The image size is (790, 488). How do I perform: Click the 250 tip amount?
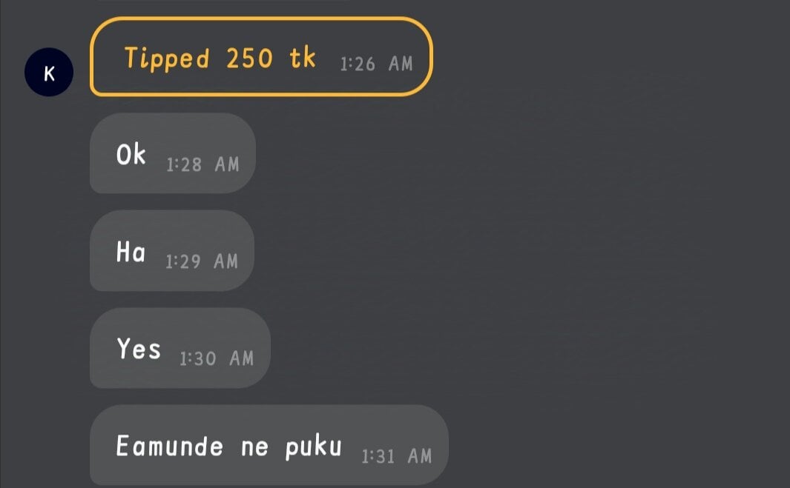point(249,59)
